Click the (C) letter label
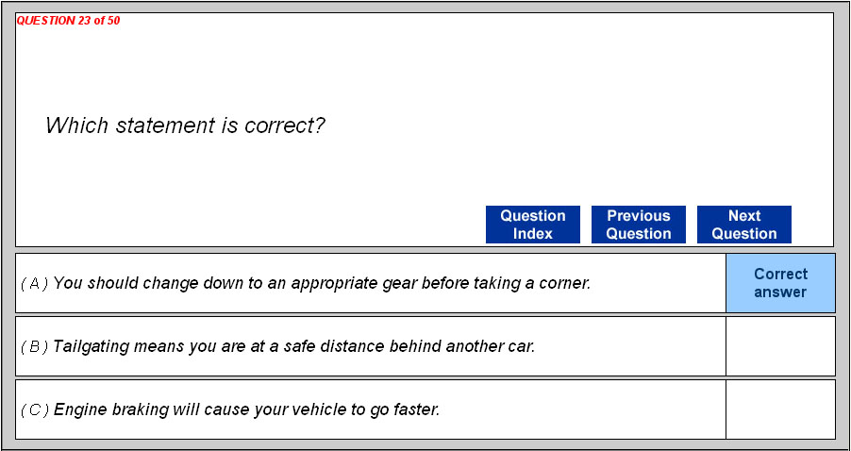851x451 pixels. click(35, 409)
